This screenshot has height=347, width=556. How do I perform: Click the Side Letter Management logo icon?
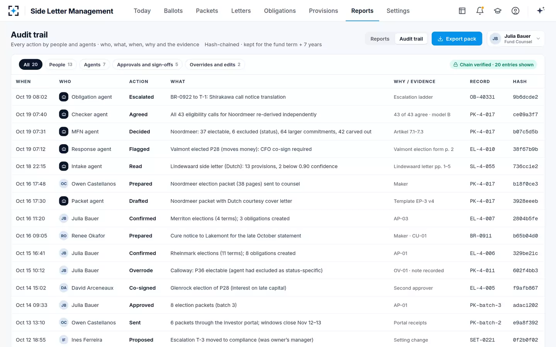[x=14, y=11]
